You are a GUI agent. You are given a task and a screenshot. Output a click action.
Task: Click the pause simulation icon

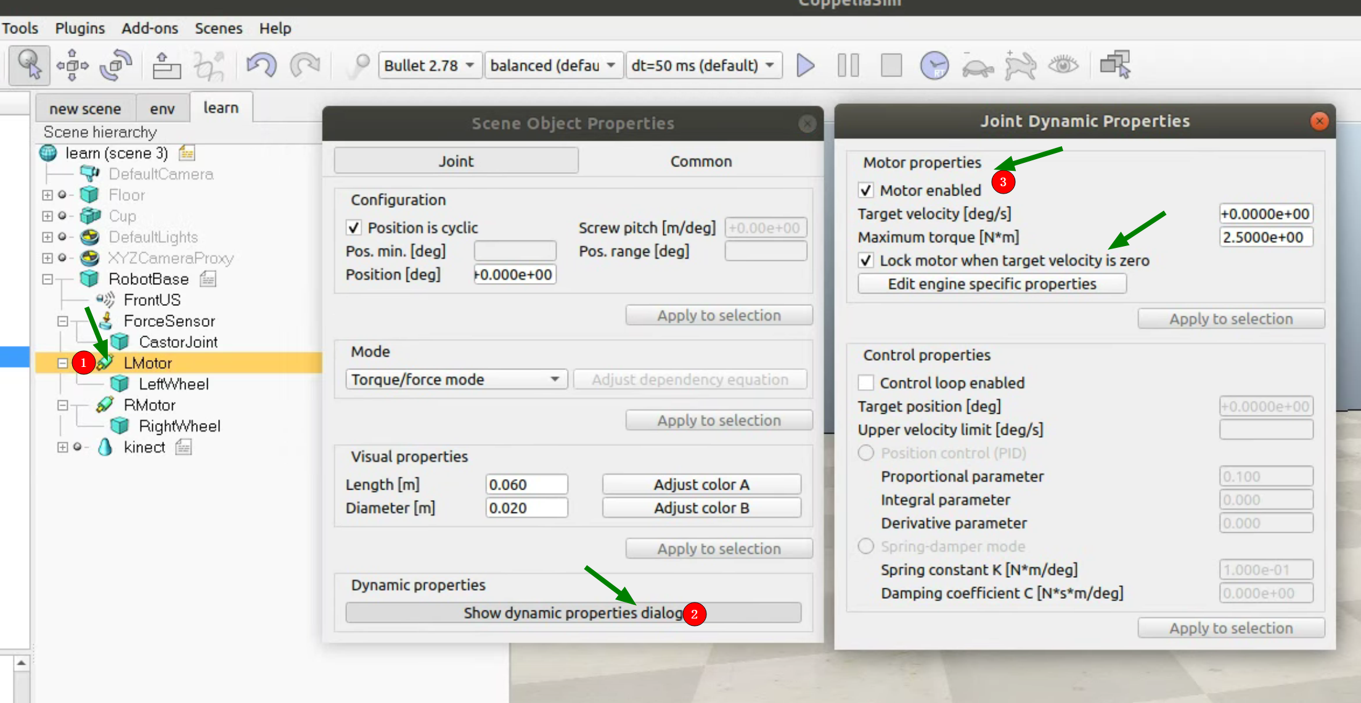848,65
